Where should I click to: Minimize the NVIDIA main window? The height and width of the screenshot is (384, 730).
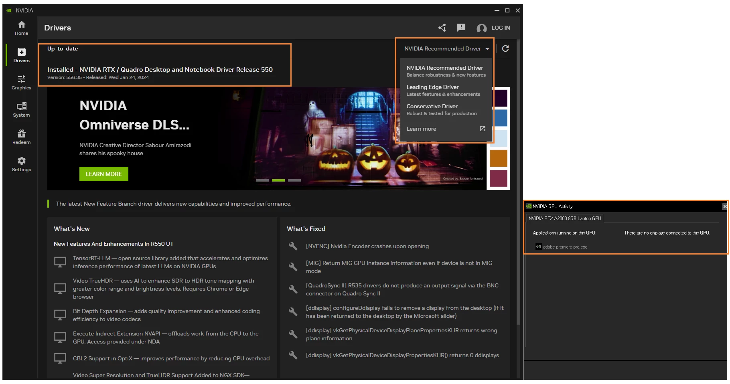point(497,10)
